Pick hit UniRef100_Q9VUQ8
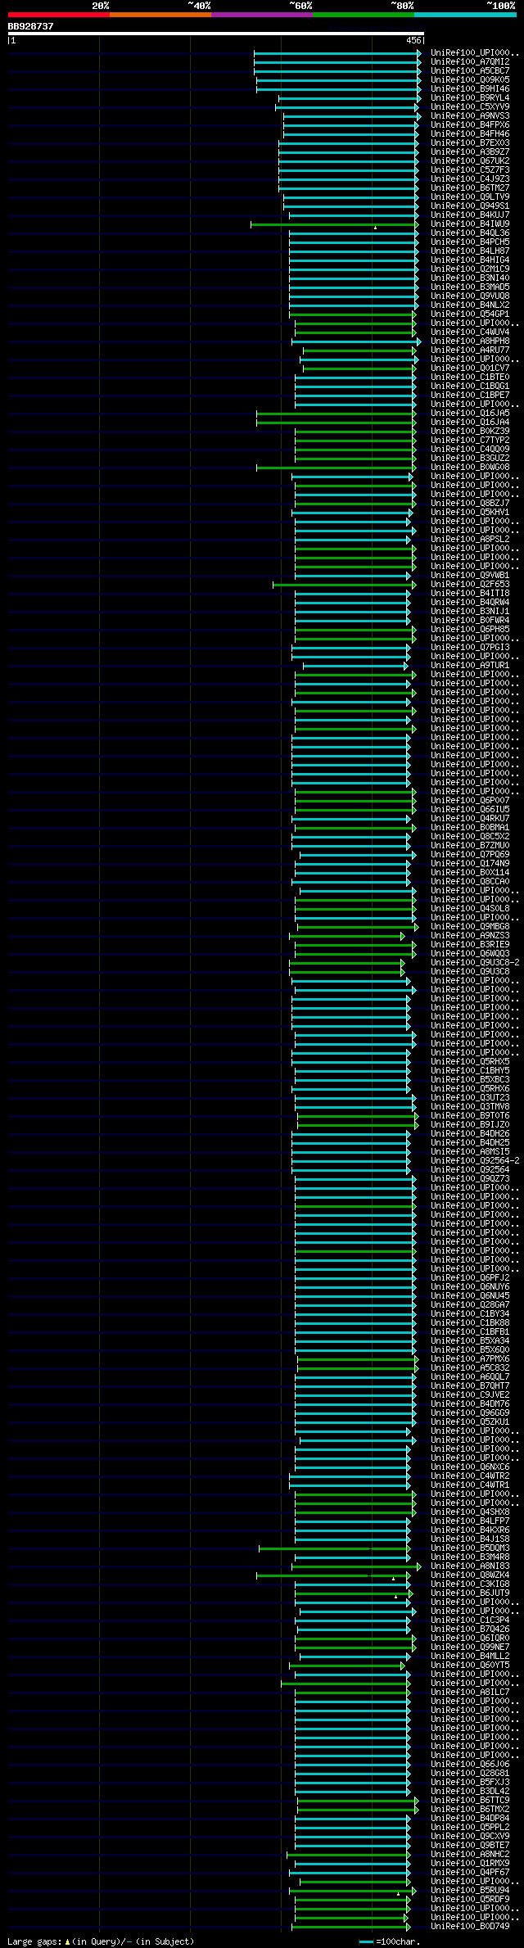Image resolution: width=524 pixels, height=1948 pixels. tap(470, 296)
